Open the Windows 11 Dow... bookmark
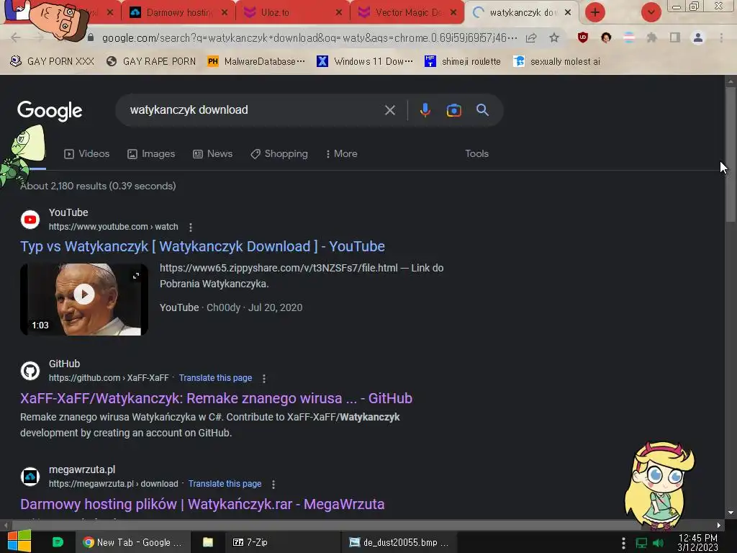Image resolution: width=737 pixels, height=553 pixels. coord(365,62)
